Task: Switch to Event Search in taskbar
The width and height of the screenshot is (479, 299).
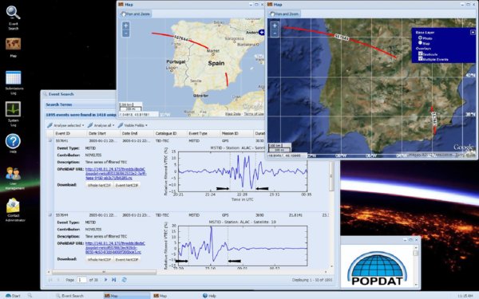Action: (69, 296)
